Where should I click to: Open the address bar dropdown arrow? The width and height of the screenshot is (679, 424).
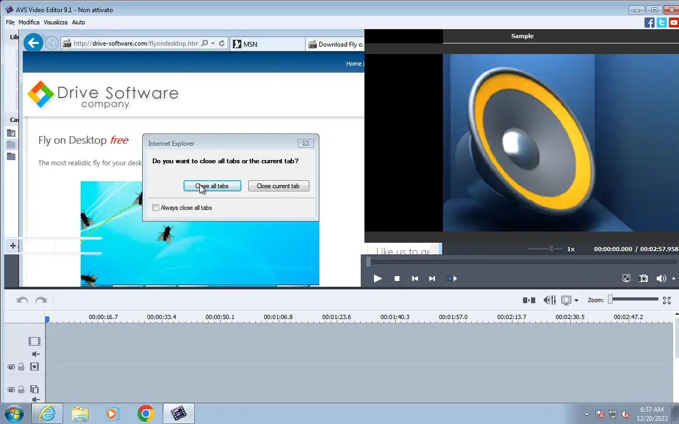pos(213,43)
